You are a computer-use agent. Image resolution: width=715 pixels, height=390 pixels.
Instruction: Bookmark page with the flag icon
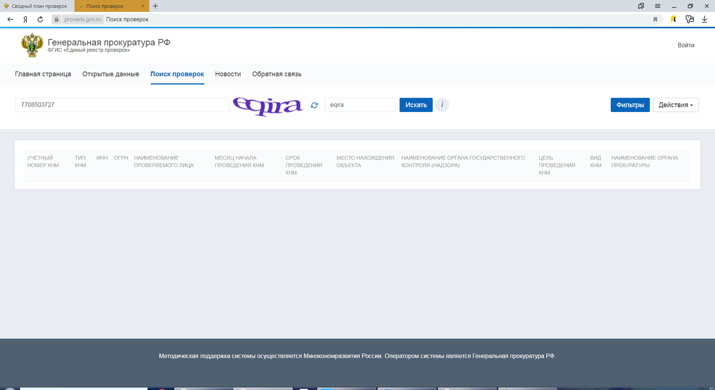coord(655,19)
